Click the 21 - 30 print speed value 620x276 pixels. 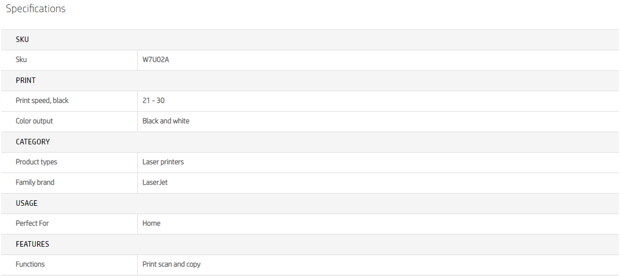pyautogui.click(x=153, y=101)
